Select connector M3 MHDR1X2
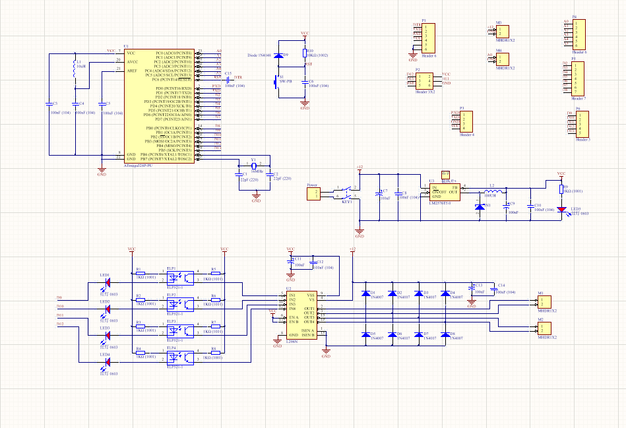 [502, 32]
